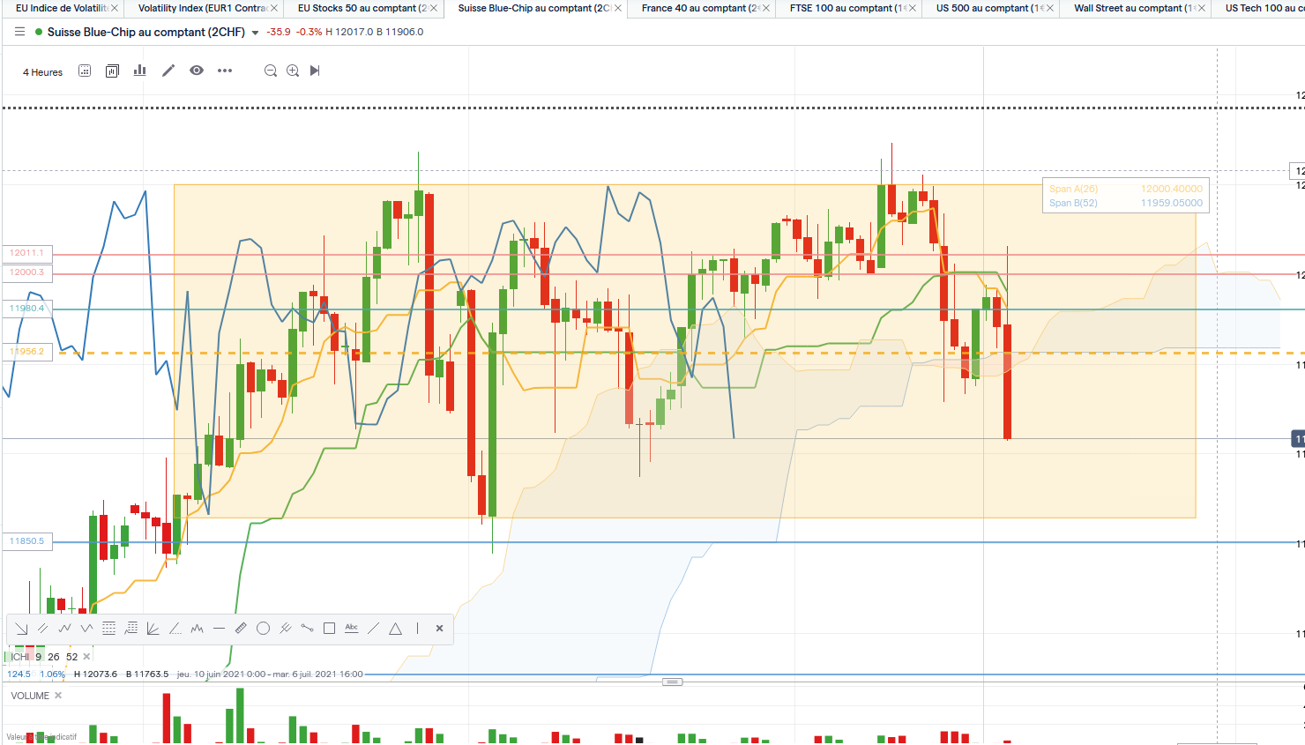This screenshot has height=745, width=1305.
Task: Select the triangle drawing tool
Action: (395, 629)
